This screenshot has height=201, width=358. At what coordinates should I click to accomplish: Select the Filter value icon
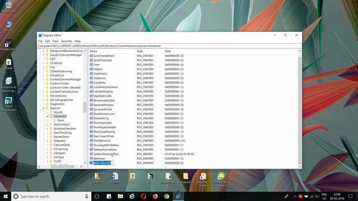[x=91, y=65]
